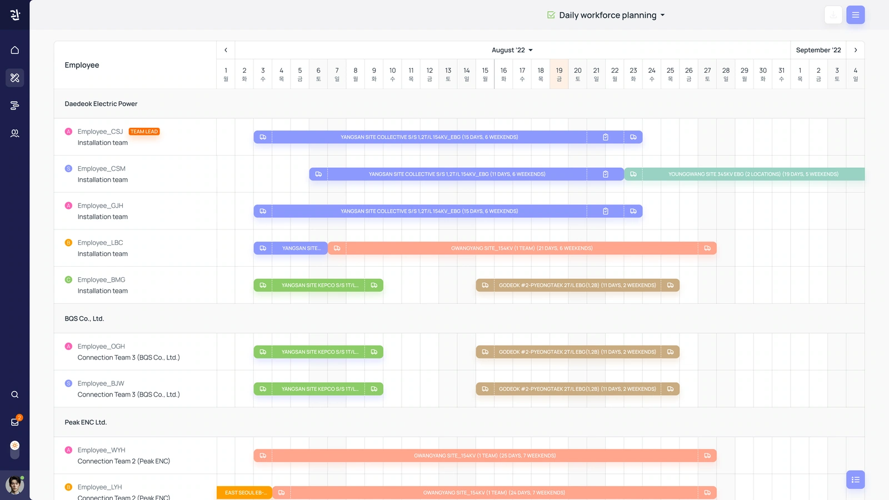Click clipboard icon on Employee_CSJ's task bar
Viewport: 889px width, 500px height.
(x=606, y=137)
